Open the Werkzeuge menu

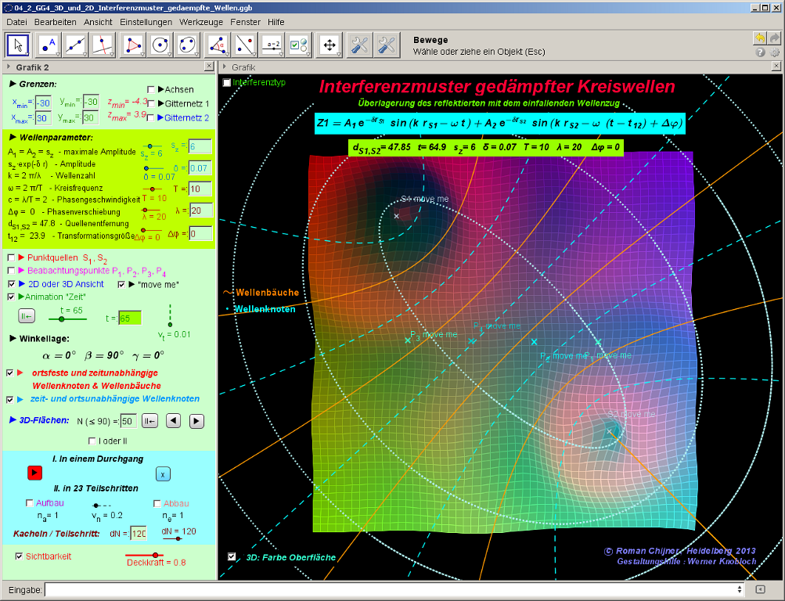[x=201, y=22]
